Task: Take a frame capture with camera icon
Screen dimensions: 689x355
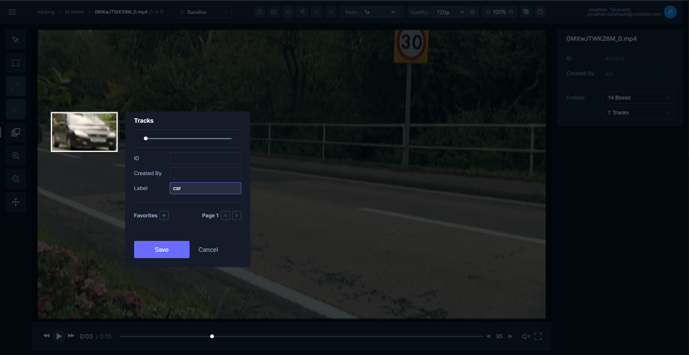Action: pos(274,12)
